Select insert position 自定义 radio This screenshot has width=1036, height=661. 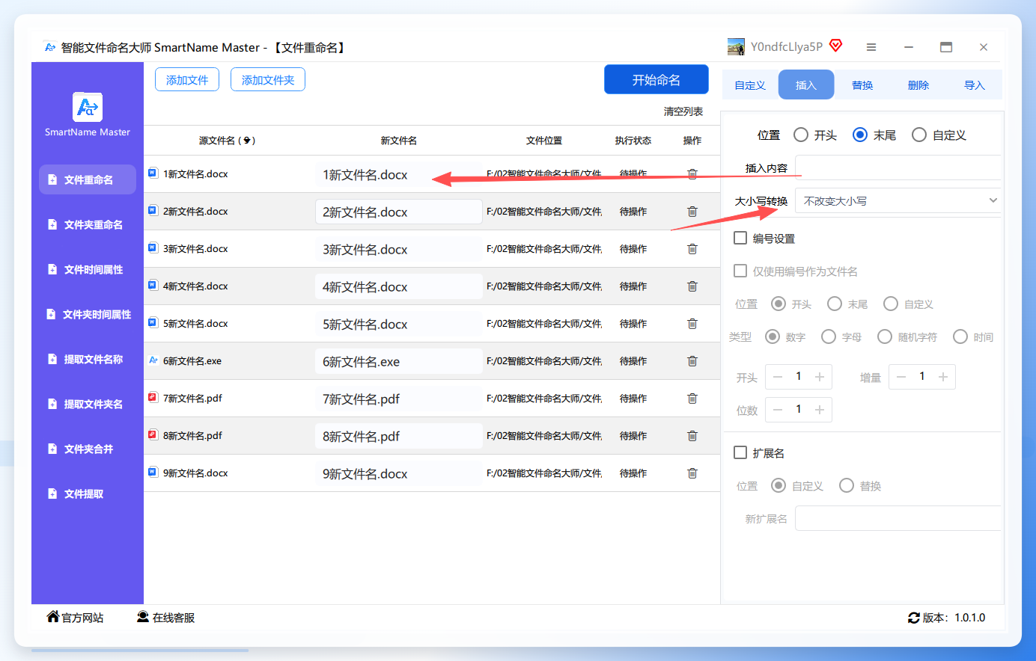[919, 135]
